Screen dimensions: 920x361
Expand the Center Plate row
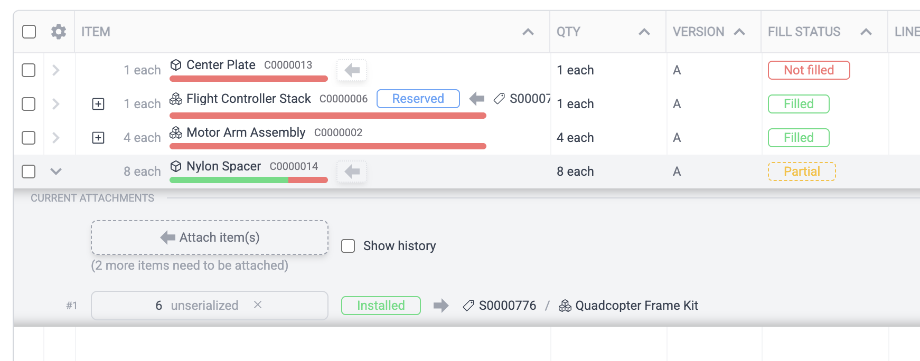[x=56, y=70]
